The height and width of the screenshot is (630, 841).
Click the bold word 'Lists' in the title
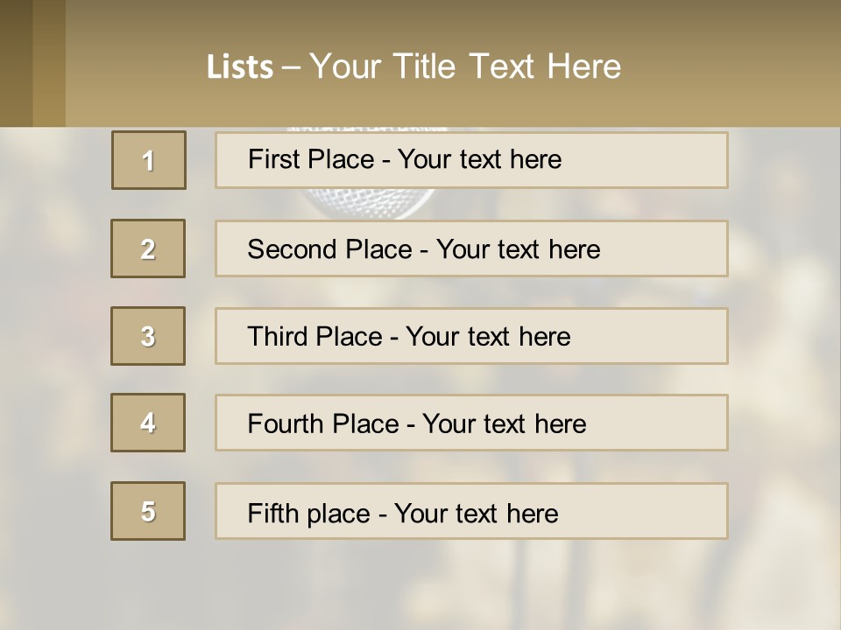pos(239,66)
